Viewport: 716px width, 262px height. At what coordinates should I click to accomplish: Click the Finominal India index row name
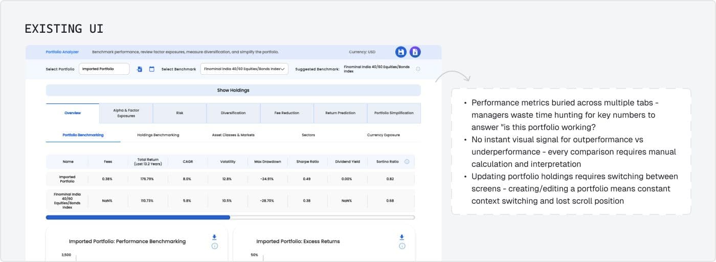pyautogui.click(x=68, y=201)
